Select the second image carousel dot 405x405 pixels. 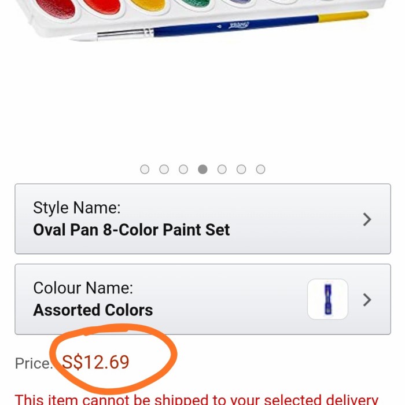coord(164,170)
